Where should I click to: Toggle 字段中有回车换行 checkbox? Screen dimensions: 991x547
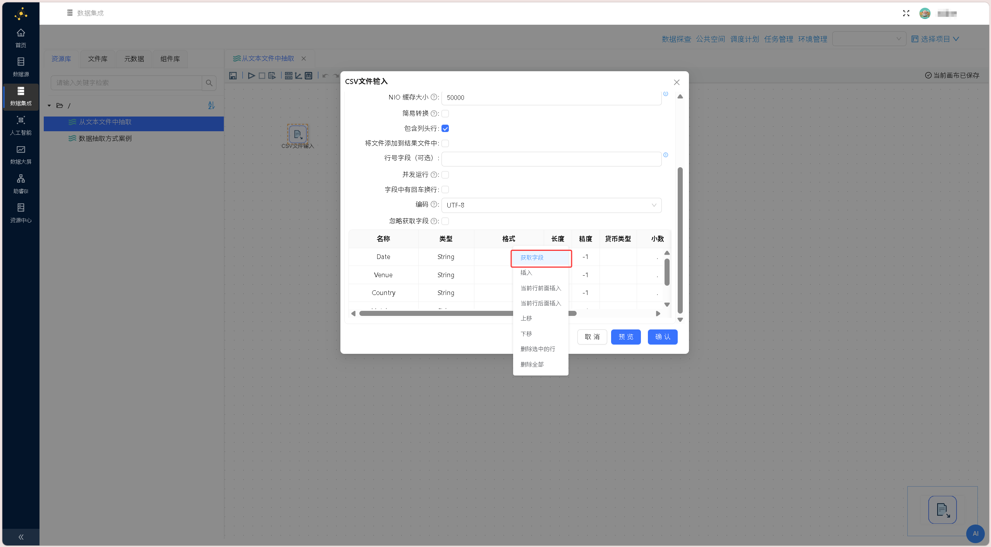[x=445, y=190]
